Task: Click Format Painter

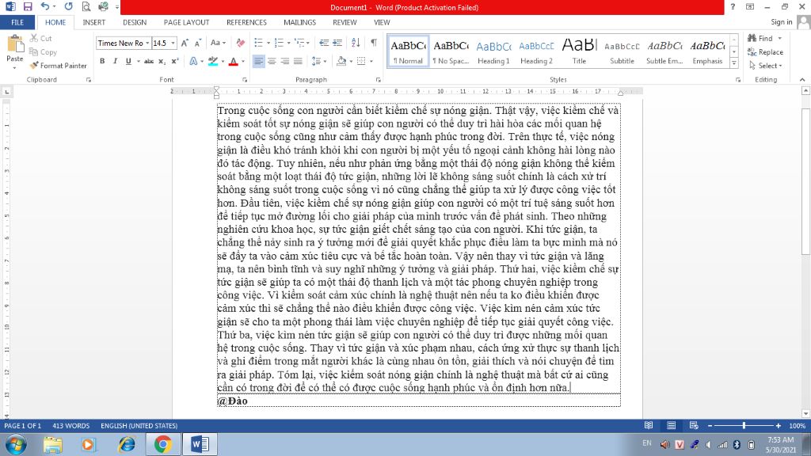Action: tap(58, 66)
